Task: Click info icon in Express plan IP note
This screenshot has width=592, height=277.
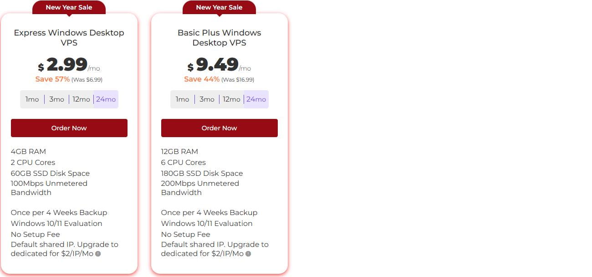Action: 98,254
